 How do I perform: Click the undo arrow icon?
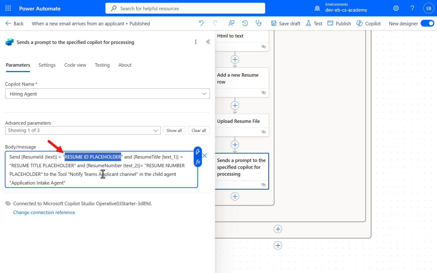pyautogui.click(x=201, y=23)
